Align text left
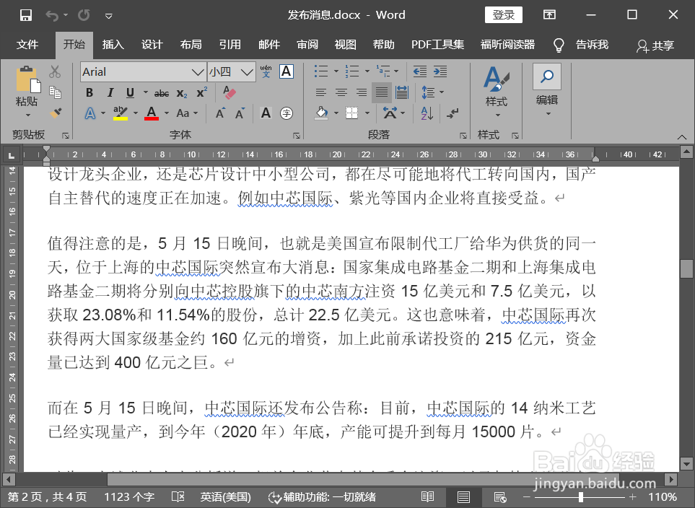 coord(321,92)
